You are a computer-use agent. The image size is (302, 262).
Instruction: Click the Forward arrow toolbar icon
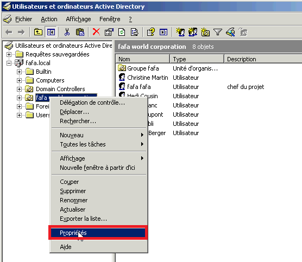[21, 32]
